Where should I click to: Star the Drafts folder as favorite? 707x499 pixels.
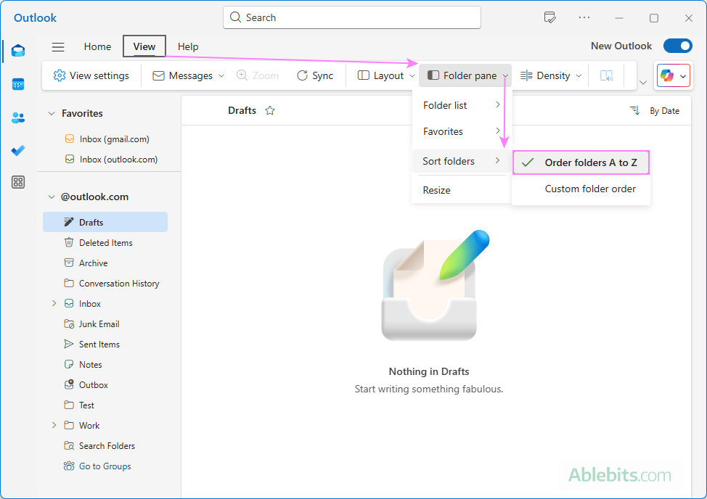[270, 111]
